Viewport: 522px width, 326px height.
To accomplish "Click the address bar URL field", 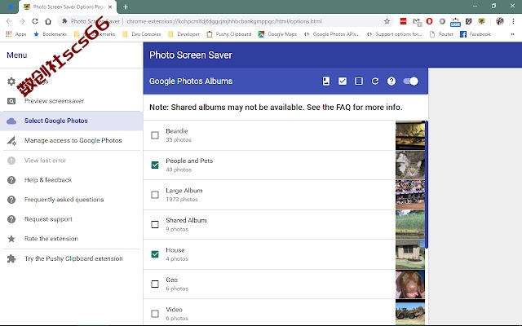I will tap(224, 21).
